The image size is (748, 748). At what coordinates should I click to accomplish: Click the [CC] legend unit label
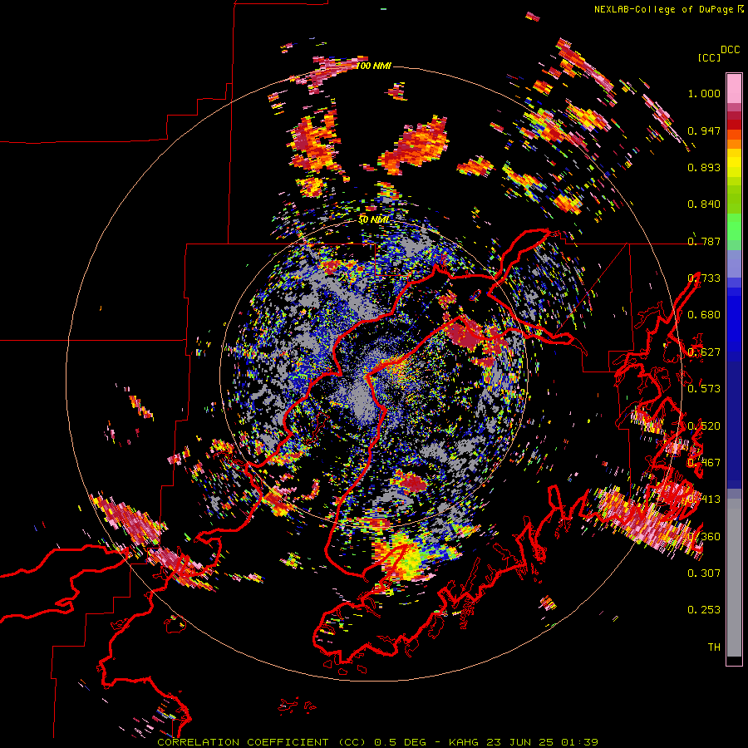709,57
